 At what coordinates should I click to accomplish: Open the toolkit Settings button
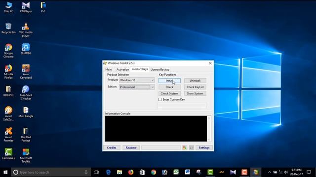[204, 147]
